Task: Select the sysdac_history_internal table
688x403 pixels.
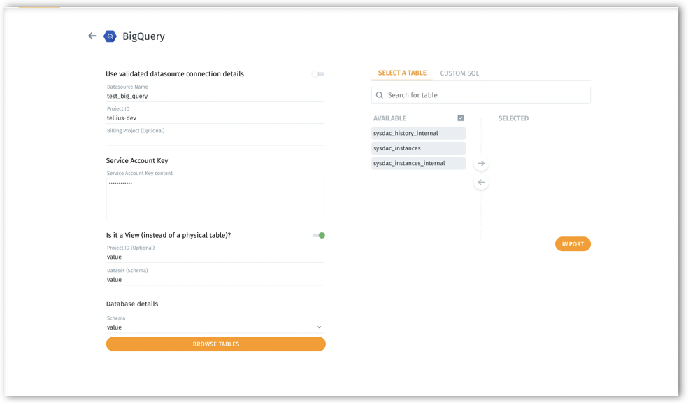Action: pyautogui.click(x=418, y=133)
